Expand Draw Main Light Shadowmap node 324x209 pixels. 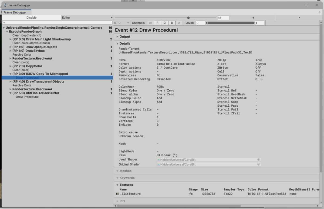11,39
